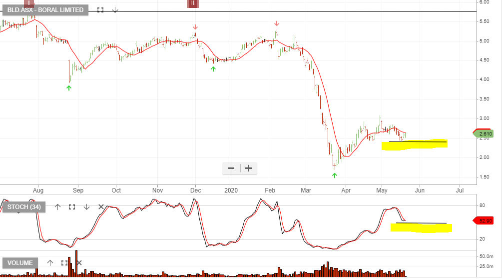502x279 pixels.
Task: Remove the VOLUME panel
Action: coord(79,263)
